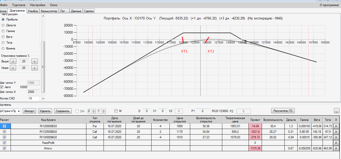Click the black marker dot on the chart

coord(245,41)
